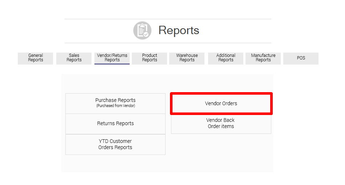The image size is (345, 185).
Task: Go to the Product Reports tab
Action: [149, 58]
